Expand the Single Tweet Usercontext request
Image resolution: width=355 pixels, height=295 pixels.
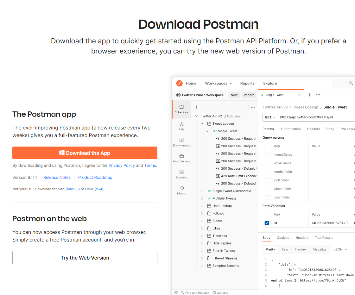(x=202, y=191)
